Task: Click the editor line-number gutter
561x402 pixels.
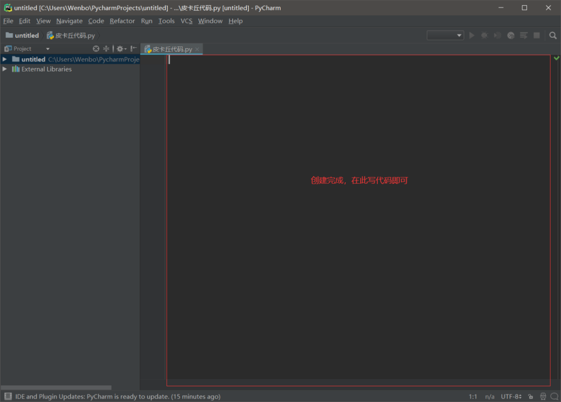Action: click(x=153, y=217)
